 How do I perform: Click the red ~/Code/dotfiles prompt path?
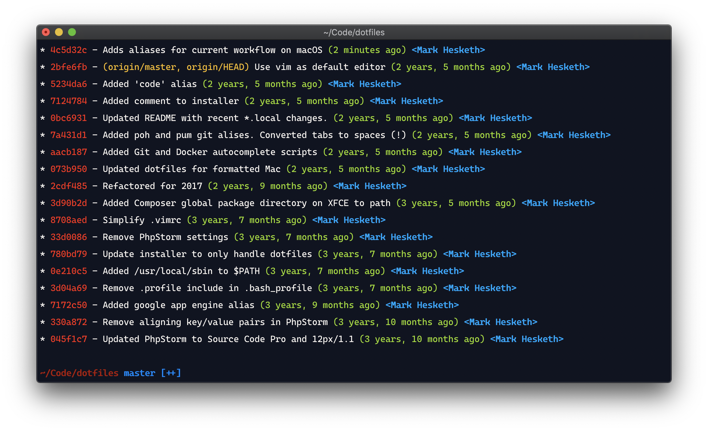[x=80, y=373]
